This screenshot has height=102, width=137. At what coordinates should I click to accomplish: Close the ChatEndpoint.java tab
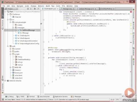click(58, 9)
